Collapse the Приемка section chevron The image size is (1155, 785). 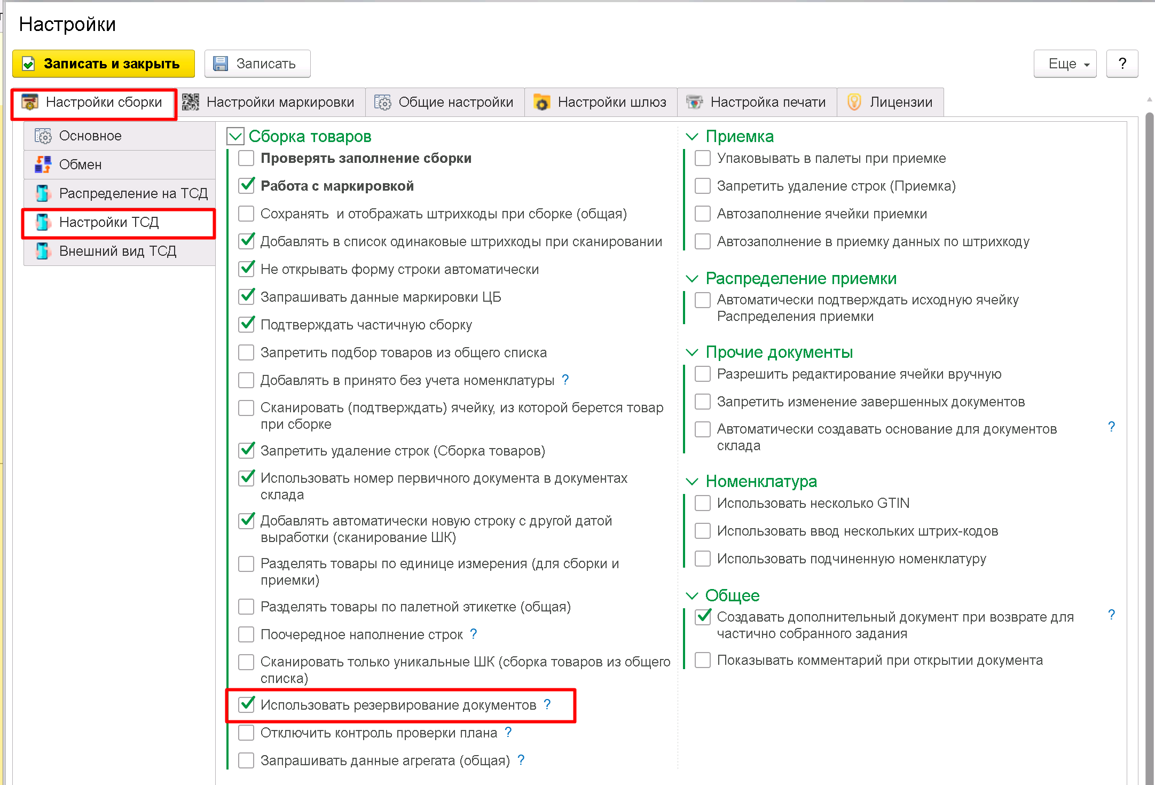(x=692, y=137)
